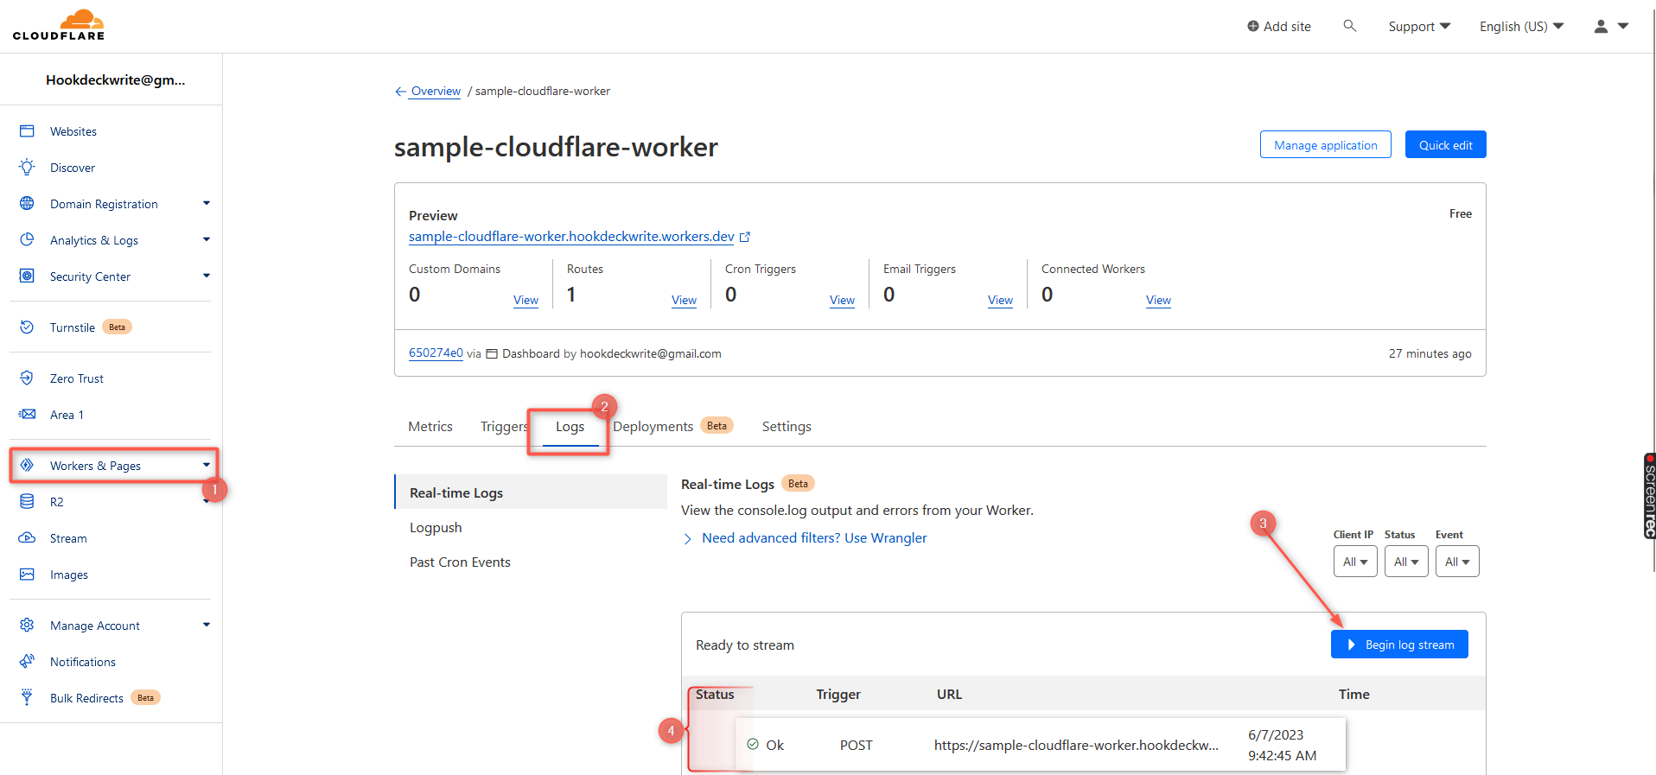Click the external link icon beside preview URL
1656x775 pixels.
point(745,237)
